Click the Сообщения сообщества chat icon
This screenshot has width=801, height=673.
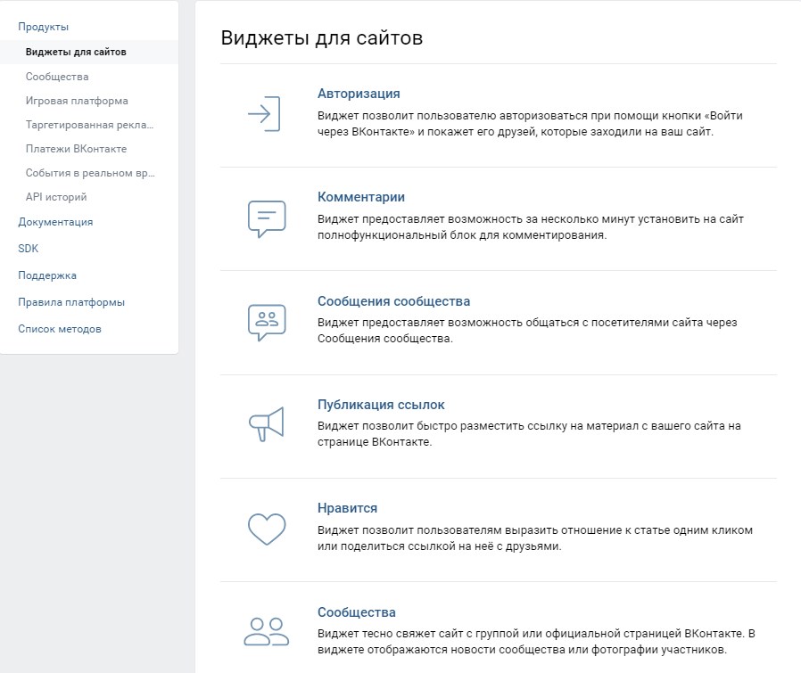coord(267,323)
